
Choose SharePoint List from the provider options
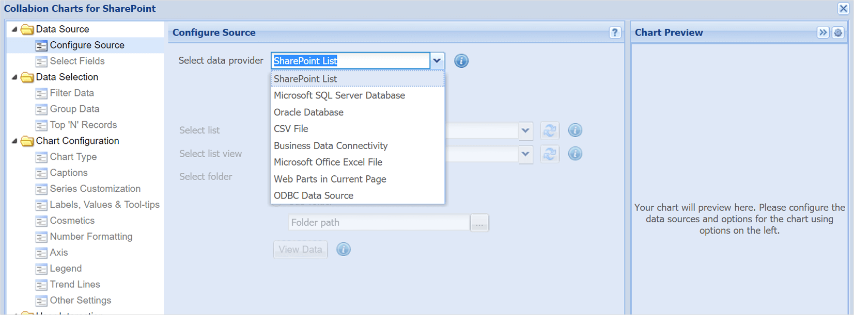click(358, 79)
